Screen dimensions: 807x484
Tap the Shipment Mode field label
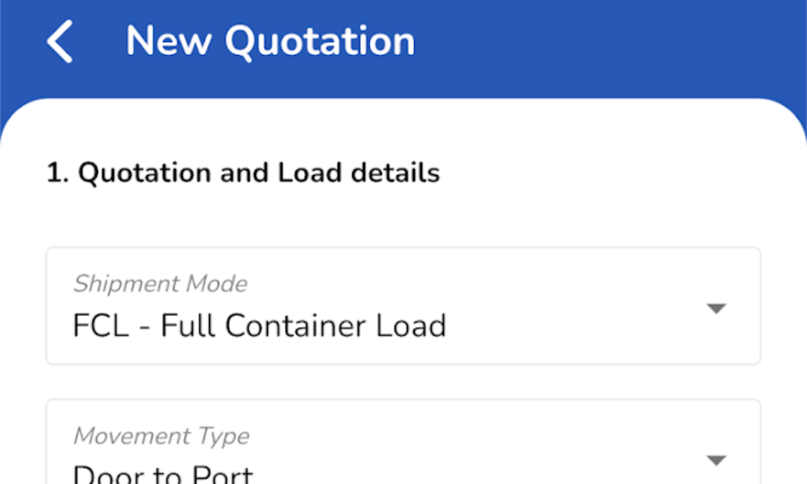click(160, 283)
